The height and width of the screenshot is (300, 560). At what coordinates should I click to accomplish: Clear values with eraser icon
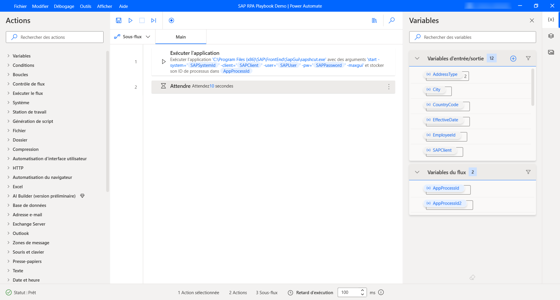[x=473, y=277]
